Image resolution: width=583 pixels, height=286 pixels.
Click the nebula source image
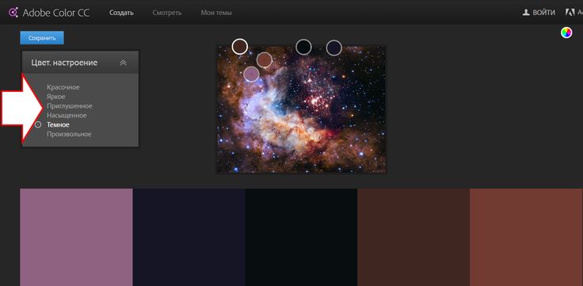[302, 109]
